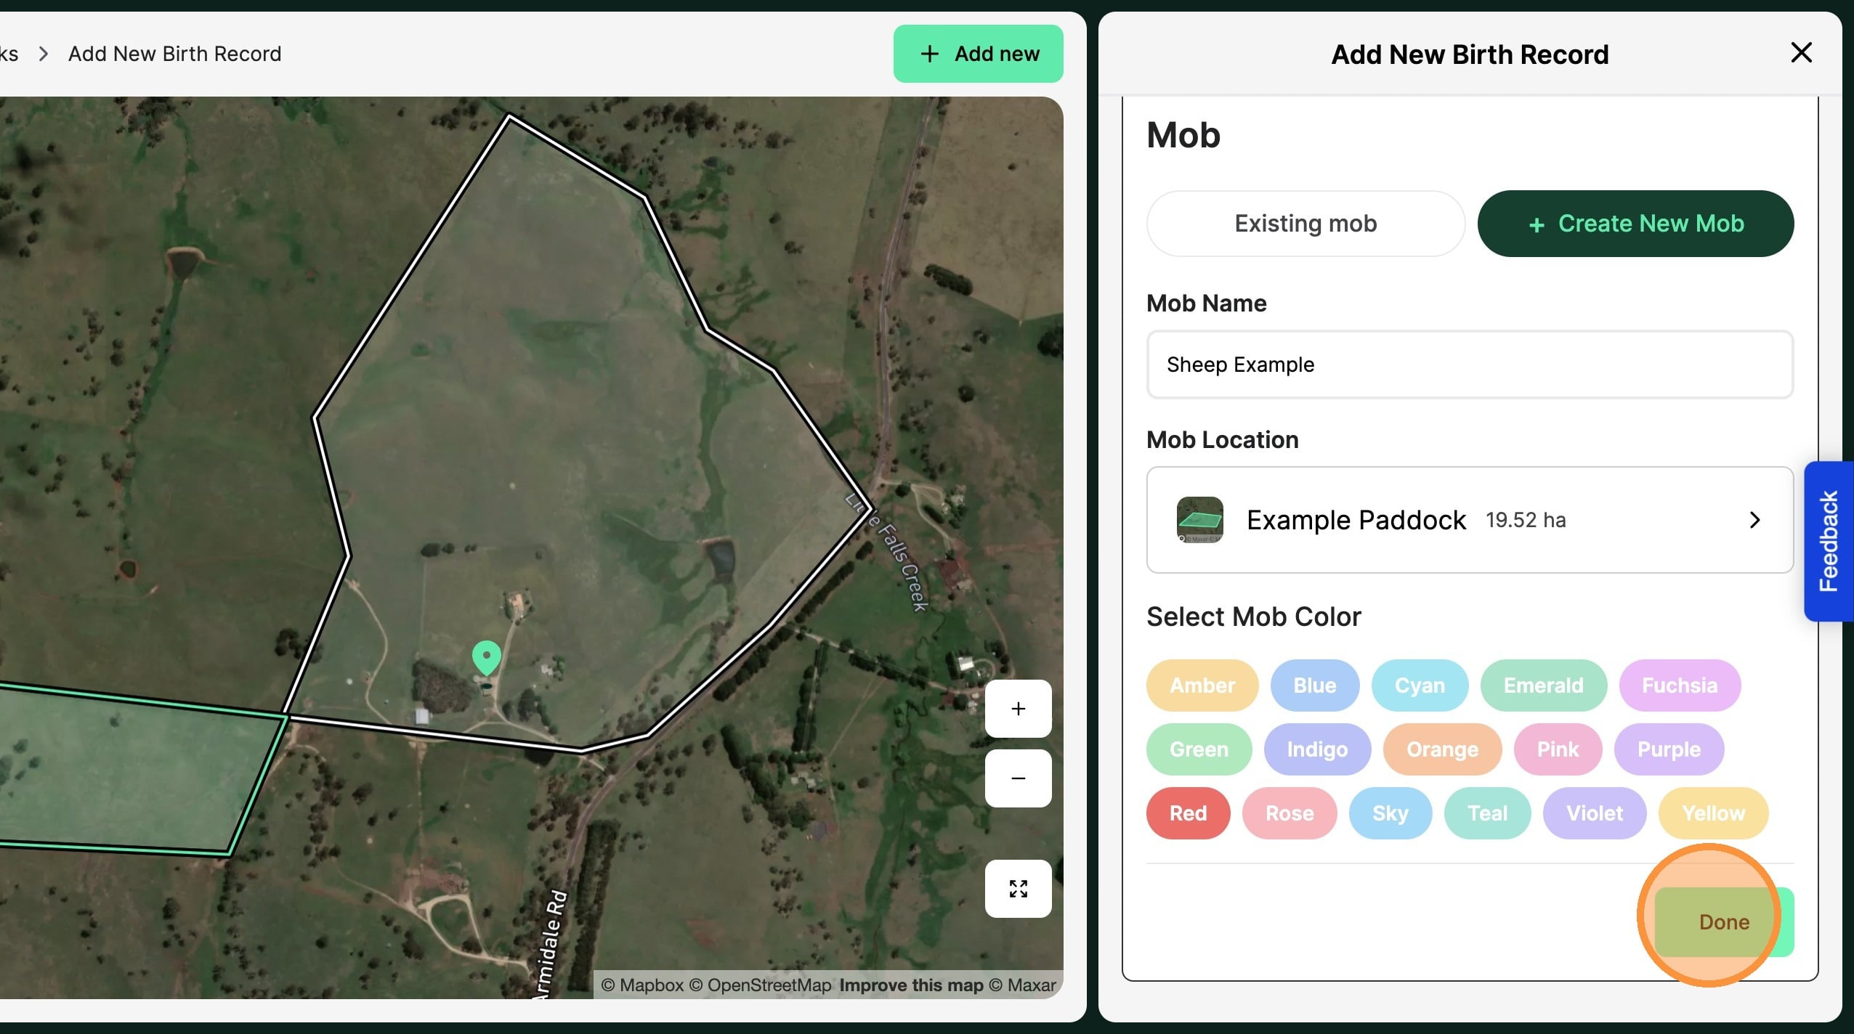Open the Improve this map link
The height and width of the screenshot is (1034, 1854).
pos(911,985)
